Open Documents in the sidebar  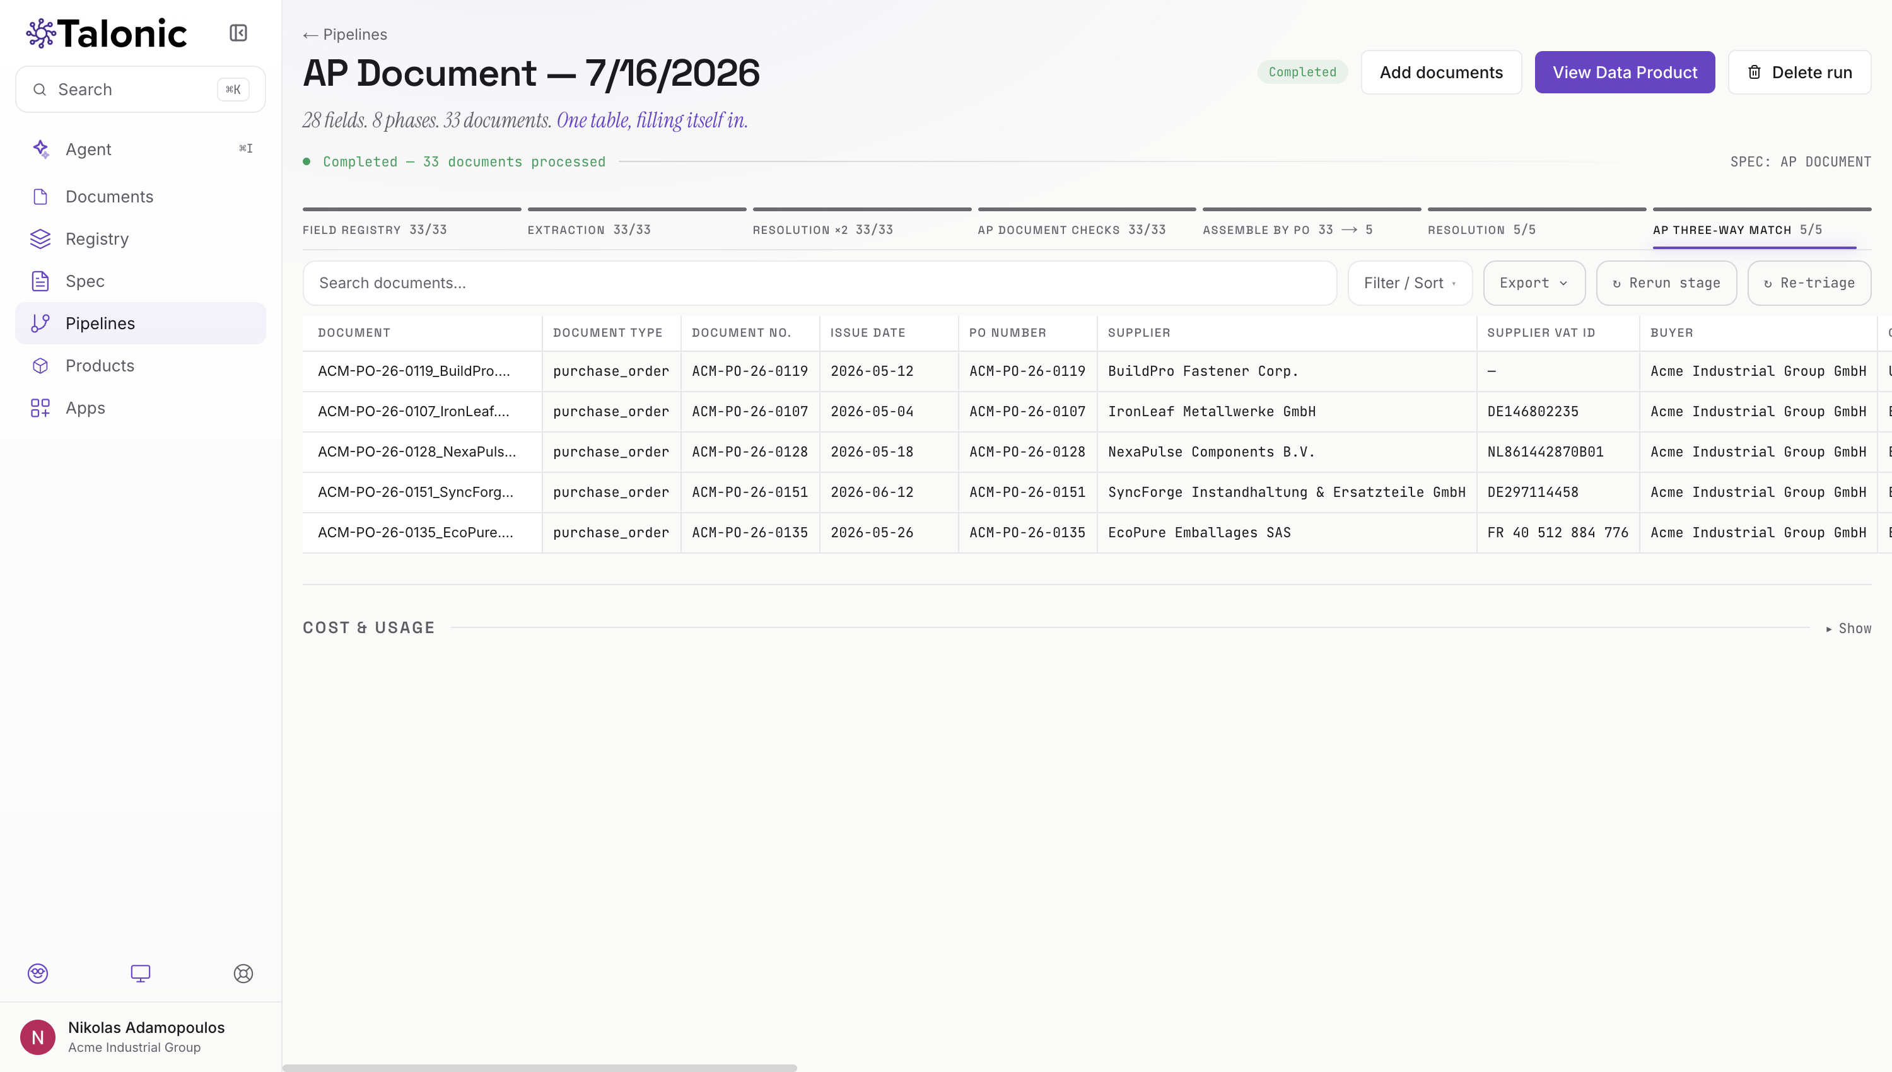tap(141, 197)
